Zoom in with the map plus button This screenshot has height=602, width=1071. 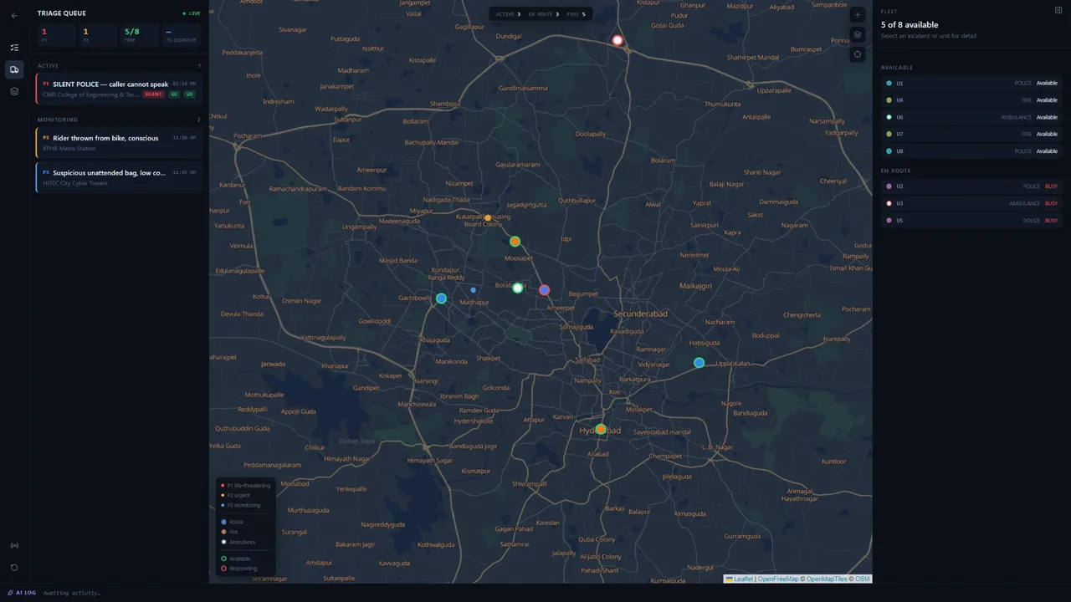click(x=857, y=15)
